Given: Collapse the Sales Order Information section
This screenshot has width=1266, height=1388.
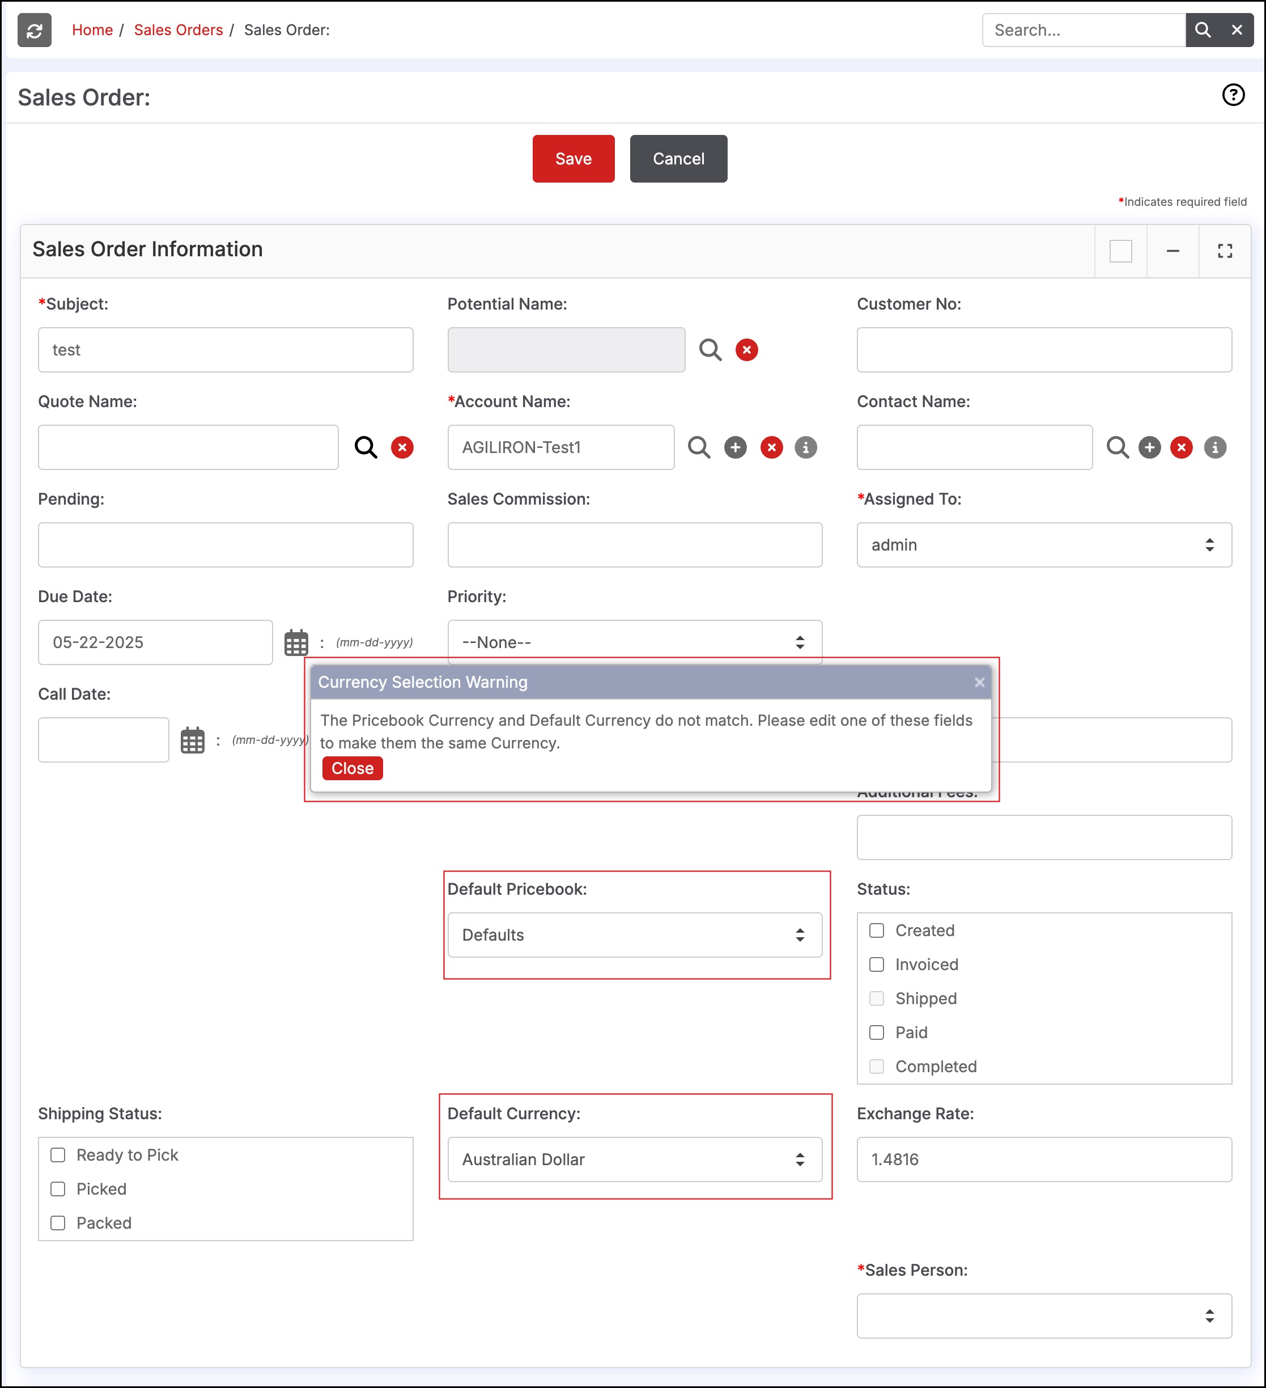Looking at the screenshot, I should coord(1173,251).
